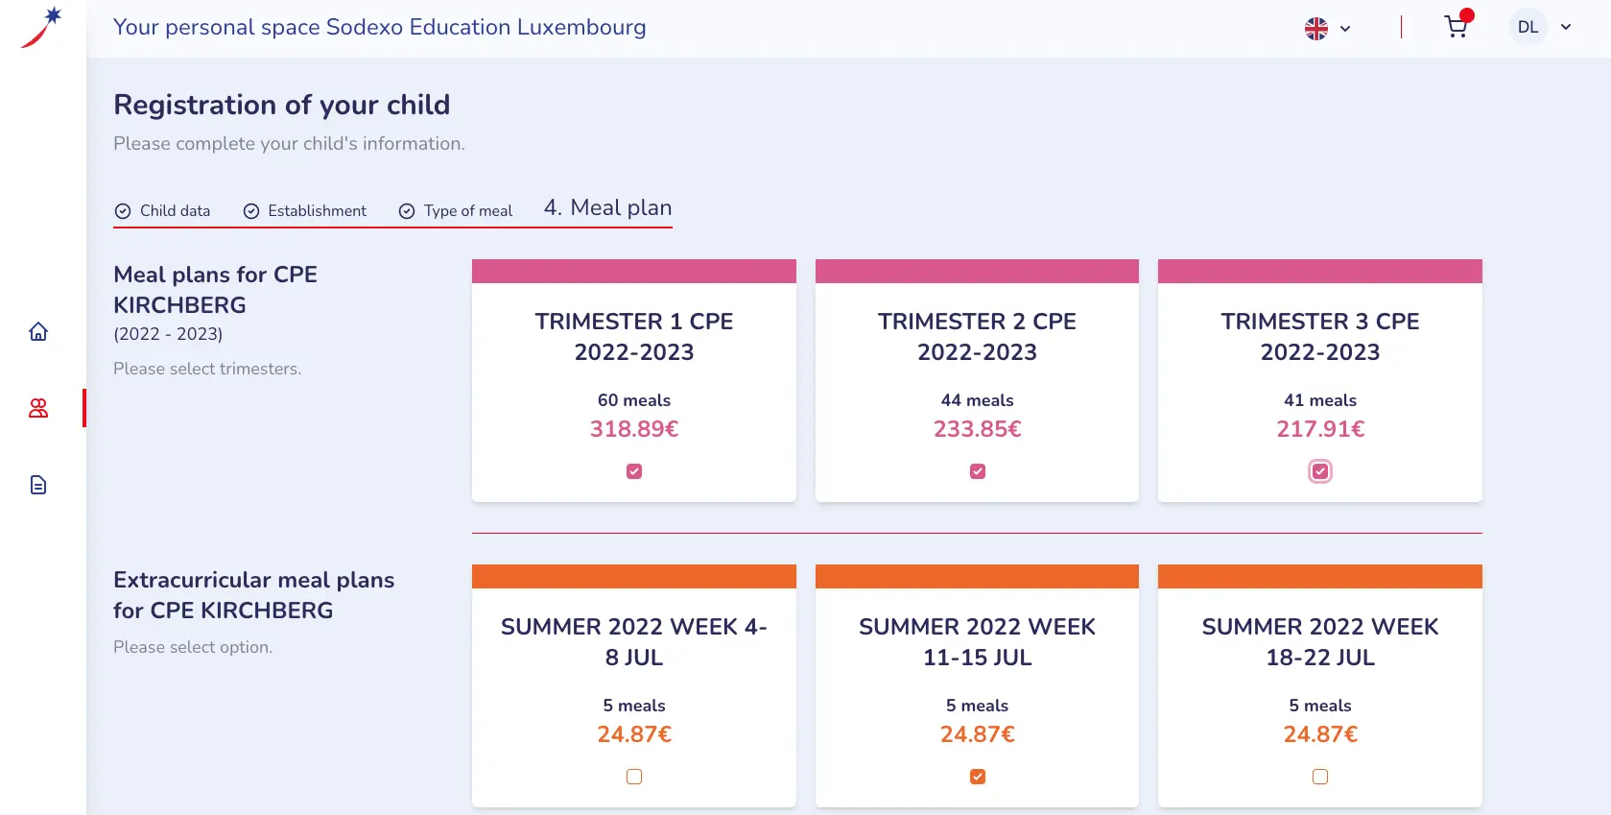Uncheck Trimester 1 CPE meal plan

[x=634, y=471]
